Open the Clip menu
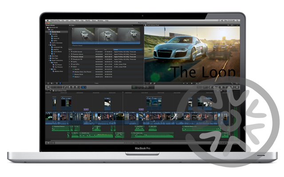Viewport: 284px width, 177px height. 82,21
